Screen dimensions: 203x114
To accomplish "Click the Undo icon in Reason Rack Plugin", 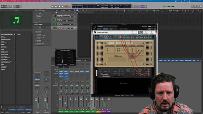I will [x=133, y=32].
